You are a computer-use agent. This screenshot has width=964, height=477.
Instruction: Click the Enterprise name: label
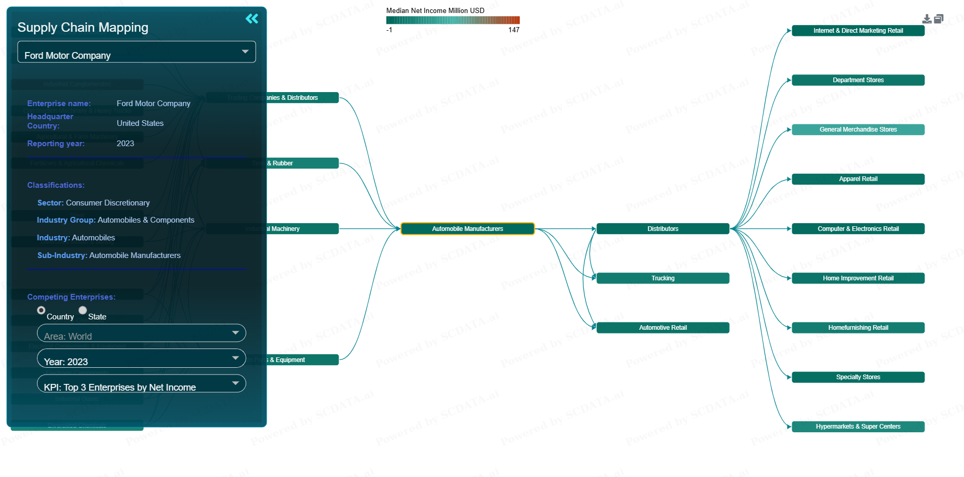pos(59,104)
